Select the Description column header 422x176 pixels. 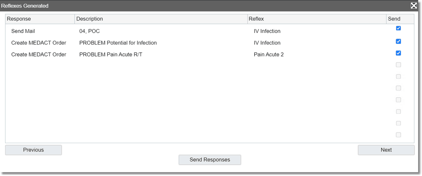[x=161, y=19]
